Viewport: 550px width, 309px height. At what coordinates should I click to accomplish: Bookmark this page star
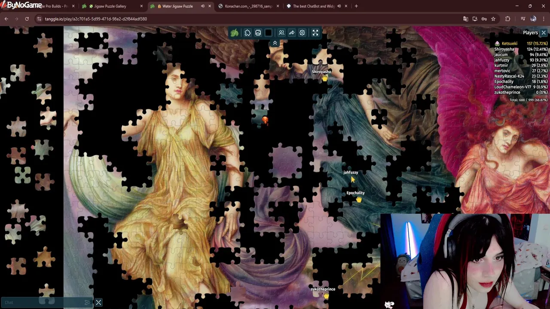[x=493, y=19]
